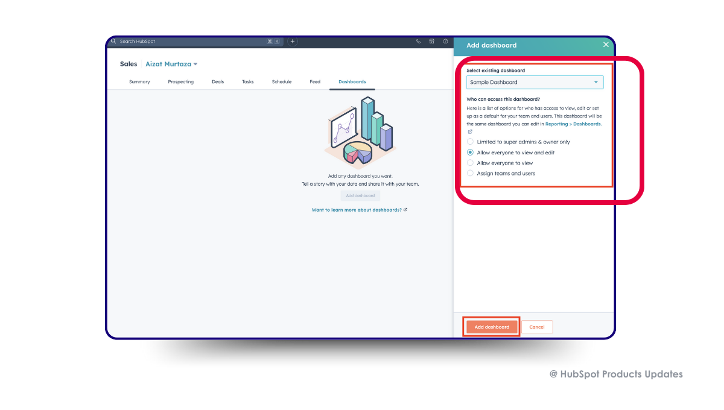Open the Deals tab
Image resolution: width=724 pixels, height=410 pixels.
218,82
